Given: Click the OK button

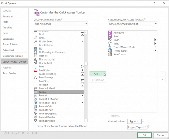Looking at the screenshot, I should [x=144, y=135].
